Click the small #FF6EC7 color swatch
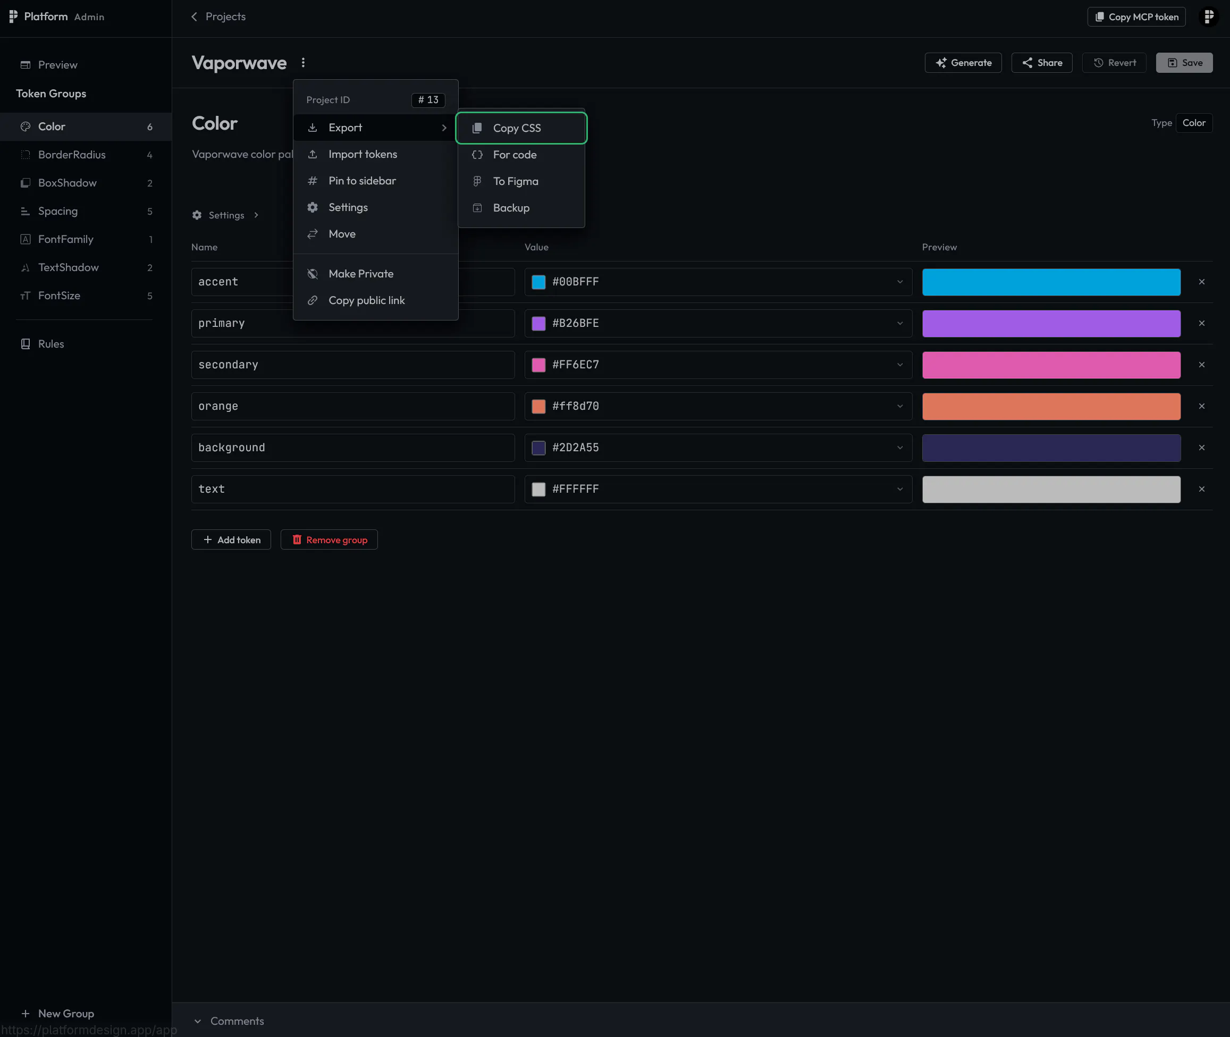This screenshot has width=1230, height=1037. 538,365
